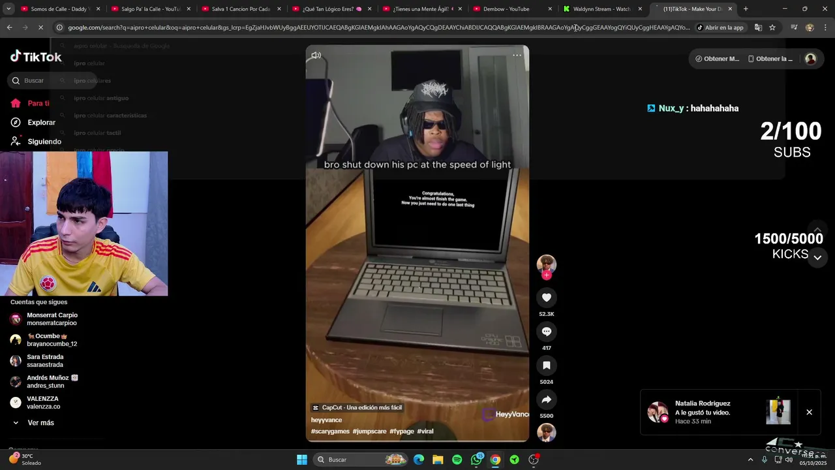
Task: Bookmark this page with the star icon
Action: click(x=772, y=27)
